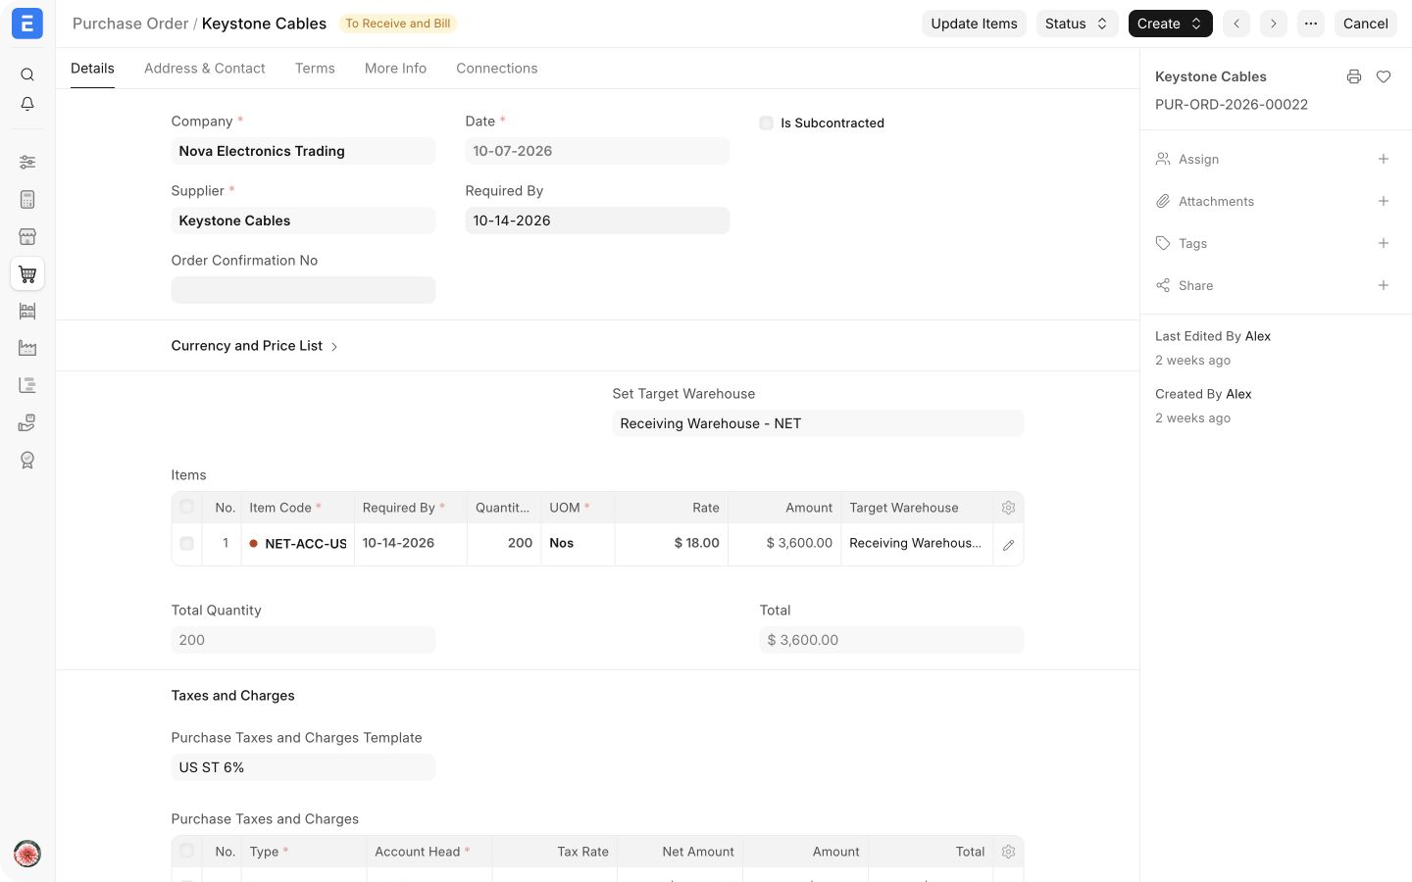Open taxes table settings gear
This screenshot has width=1412, height=882.
pyautogui.click(x=1008, y=852)
